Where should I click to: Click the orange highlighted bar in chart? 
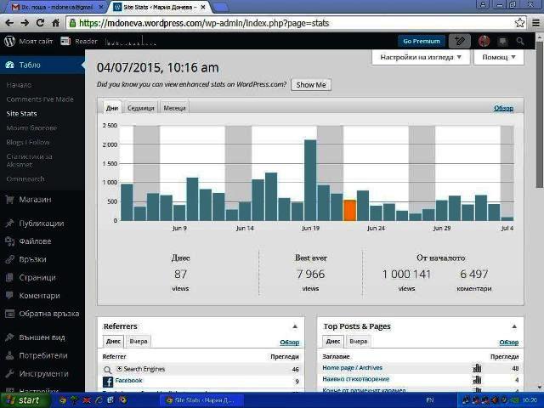click(x=349, y=210)
